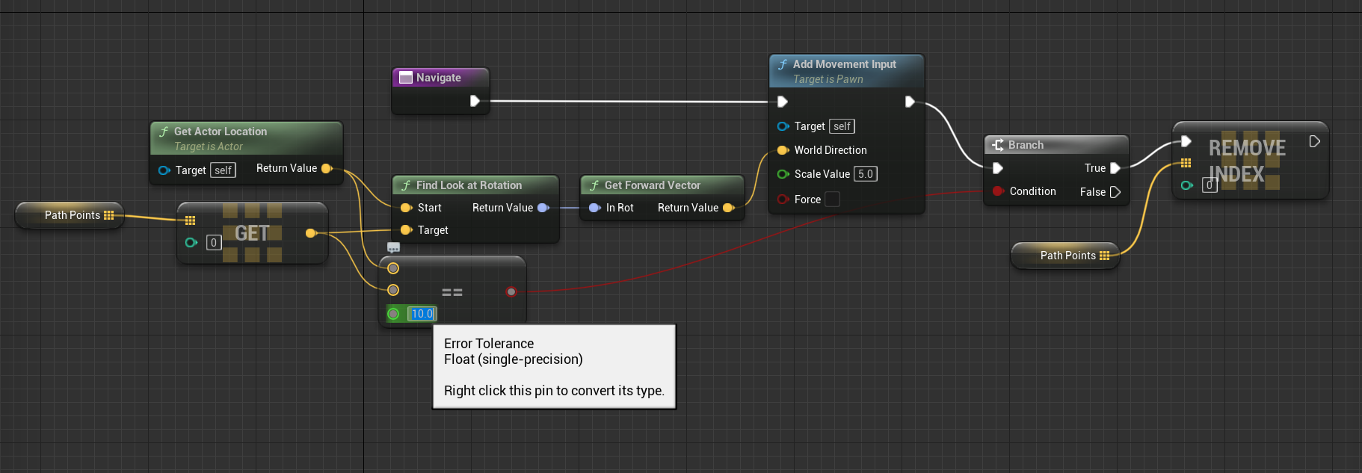Click the Error Tolerance float pin
1362x473 pixels.
click(x=393, y=314)
